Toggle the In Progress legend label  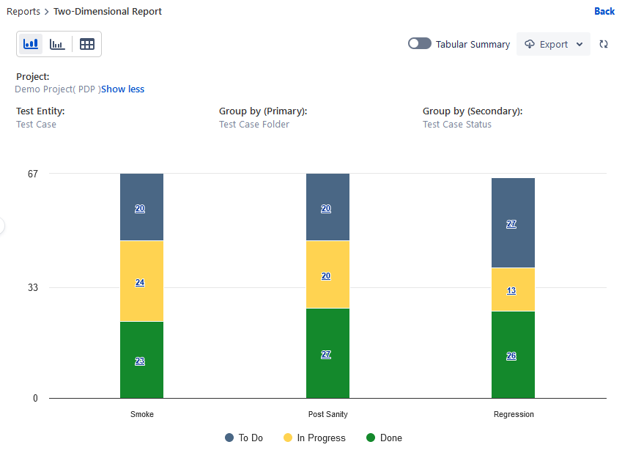tap(321, 438)
